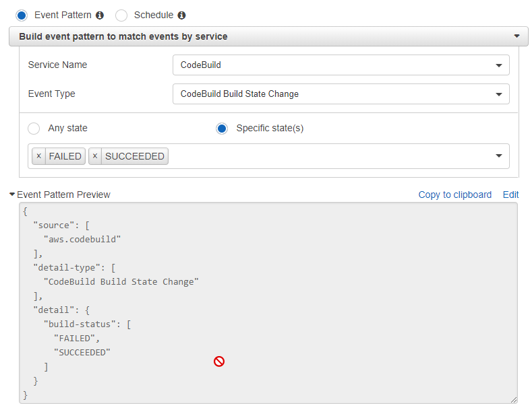Select the Schedule radio button
The height and width of the screenshot is (418, 530).
coord(121,15)
